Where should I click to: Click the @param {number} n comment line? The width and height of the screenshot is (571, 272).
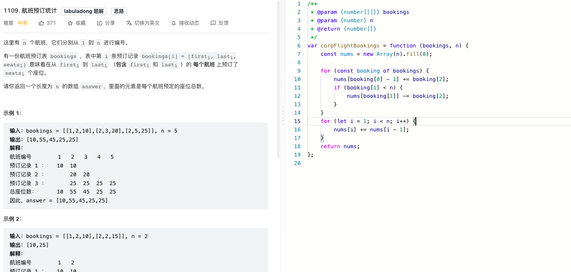[341, 21]
